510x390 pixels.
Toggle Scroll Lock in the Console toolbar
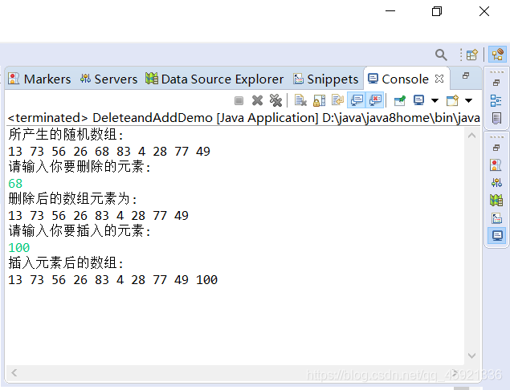(319, 100)
